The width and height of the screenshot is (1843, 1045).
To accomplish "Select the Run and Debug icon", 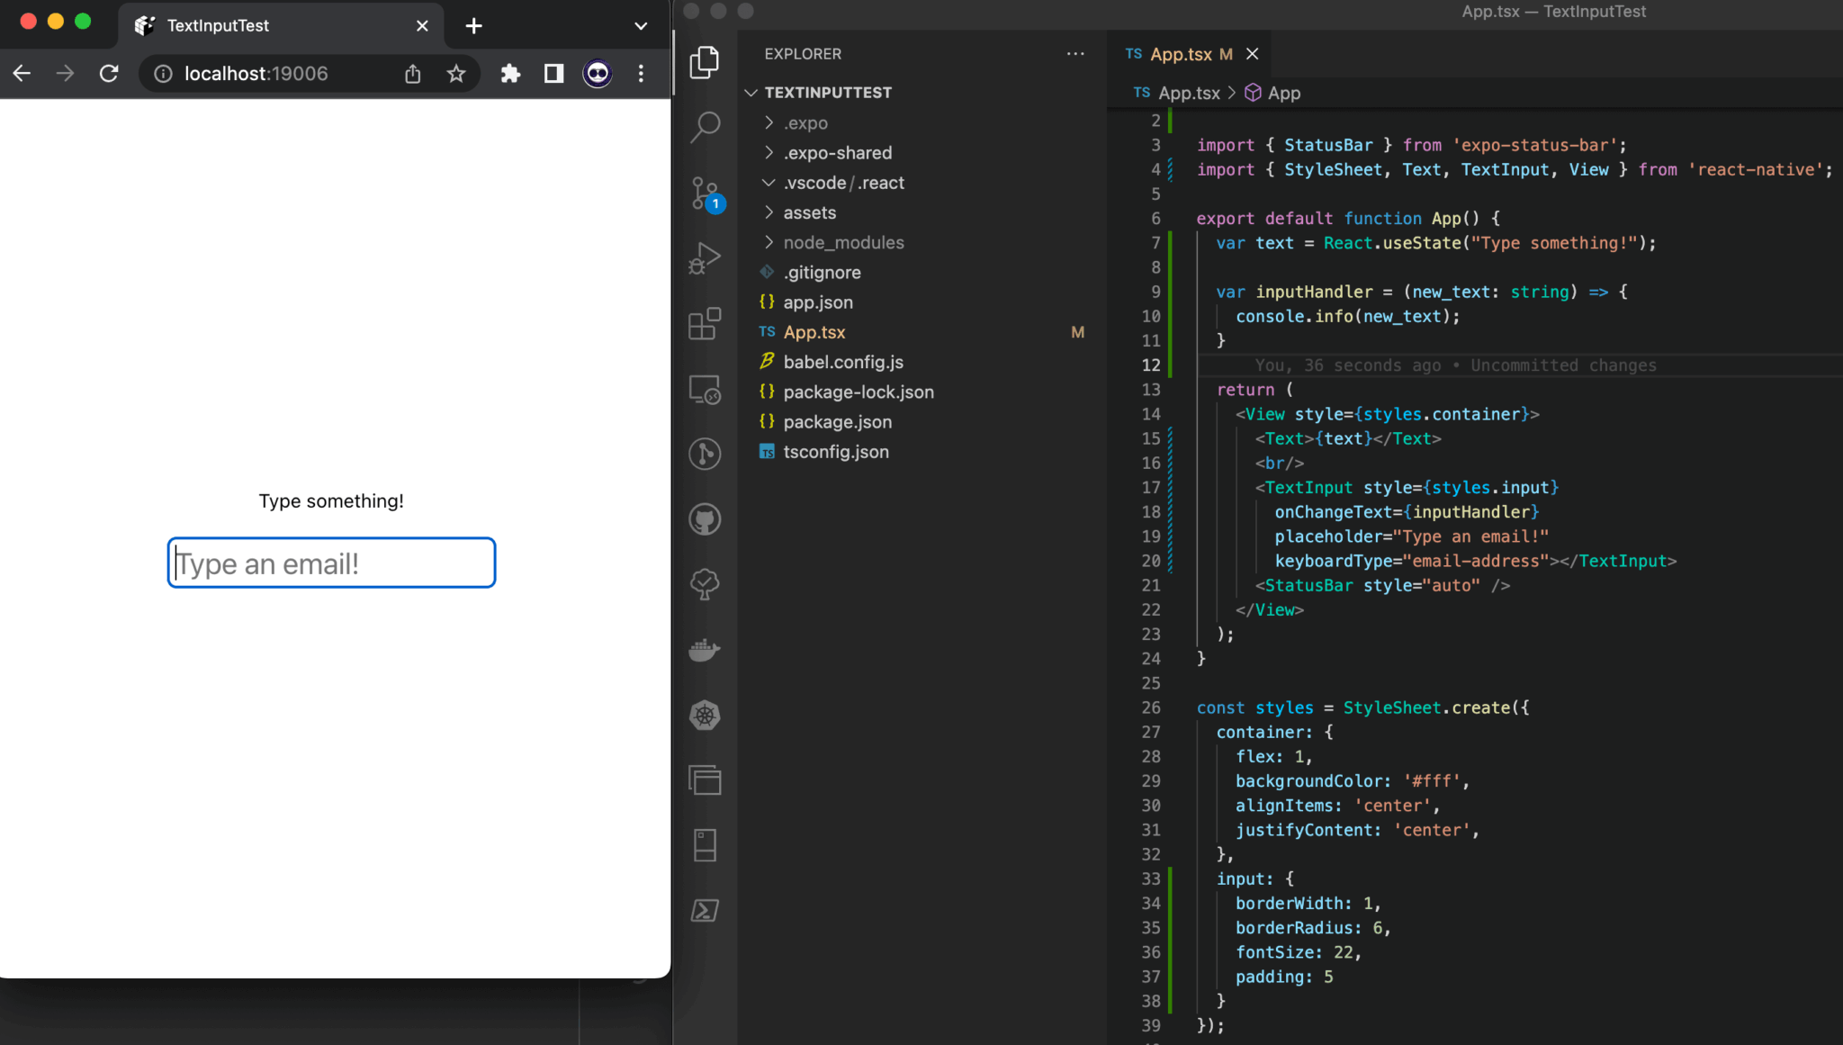I will point(705,257).
